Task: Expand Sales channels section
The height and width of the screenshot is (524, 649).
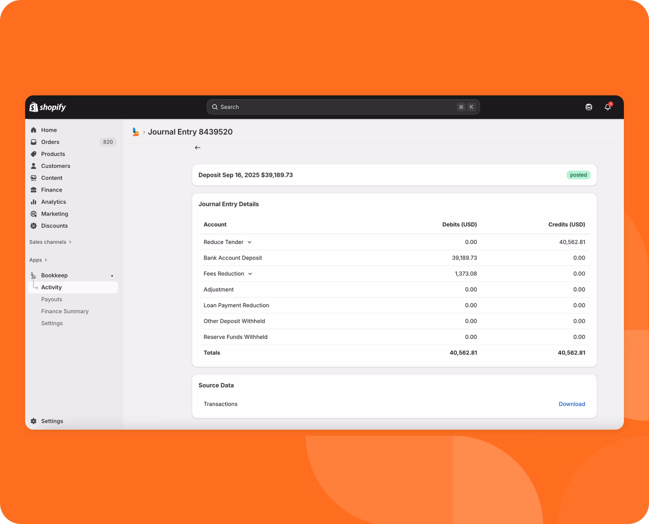Action: (x=50, y=242)
